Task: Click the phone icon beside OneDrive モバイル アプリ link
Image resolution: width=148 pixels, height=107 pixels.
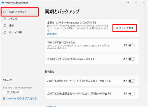Action: pyautogui.click(x=4, y=99)
